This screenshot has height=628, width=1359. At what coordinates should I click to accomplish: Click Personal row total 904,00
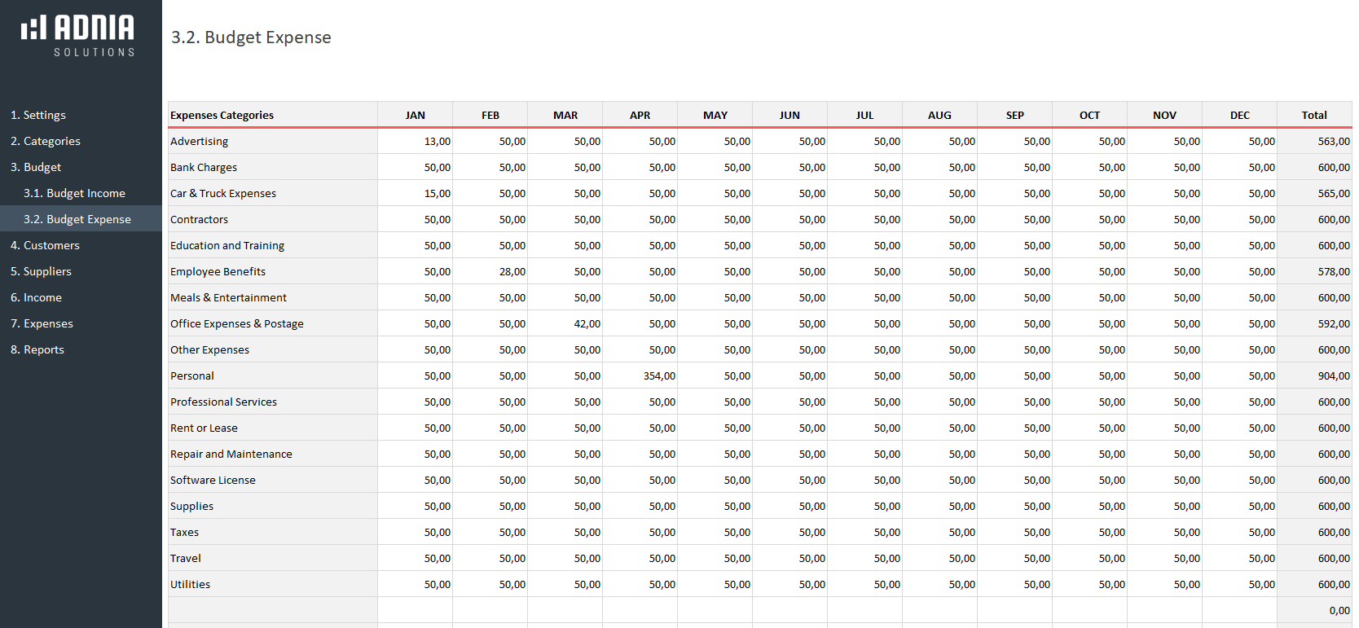pyautogui.click(x=1315, y=375)
